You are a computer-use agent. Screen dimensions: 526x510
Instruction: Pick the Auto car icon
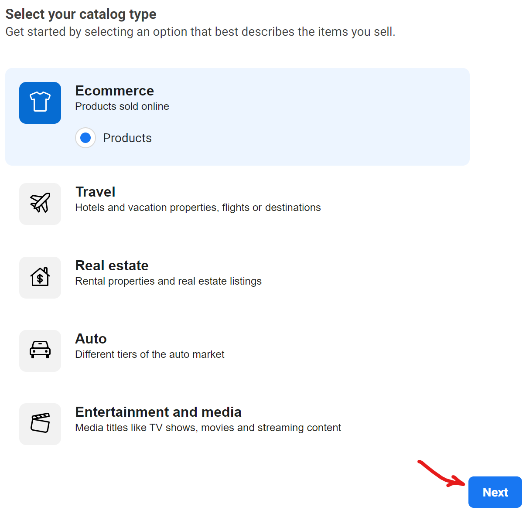click(x=40, y=350)
